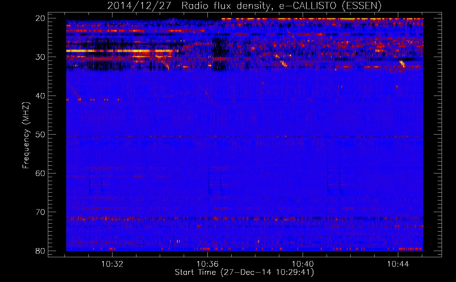Click the 70 MHz frequency tick label
The image size is (456, 282).
[x=40, y=212]
